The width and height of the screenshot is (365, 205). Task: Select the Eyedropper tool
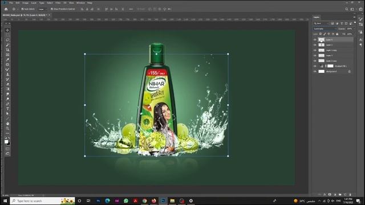(7, 59)
